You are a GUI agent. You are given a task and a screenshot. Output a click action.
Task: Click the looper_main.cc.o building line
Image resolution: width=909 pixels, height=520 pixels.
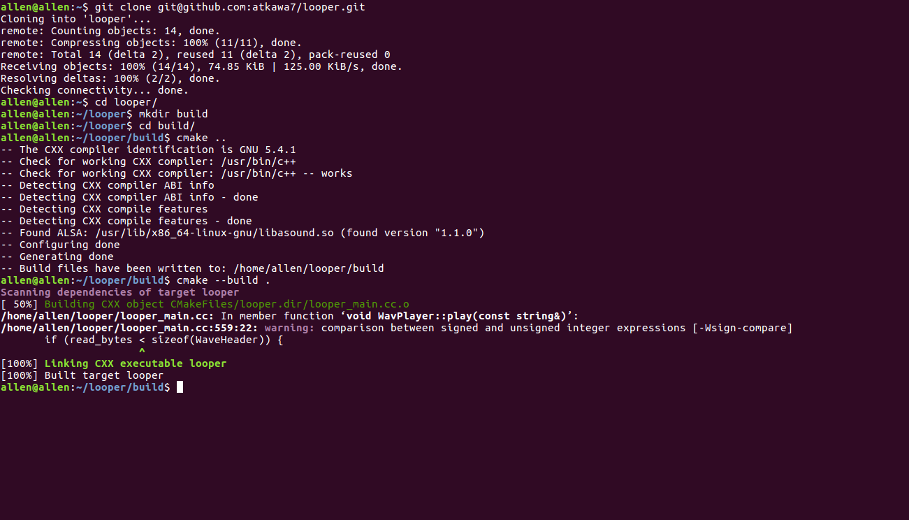coord(205,304)
